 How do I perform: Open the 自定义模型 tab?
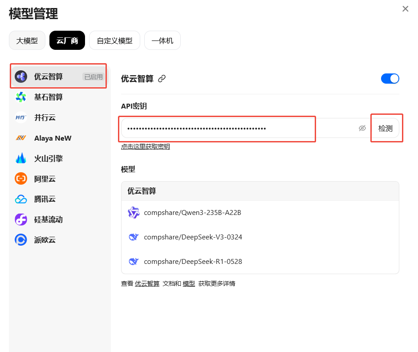115,40
